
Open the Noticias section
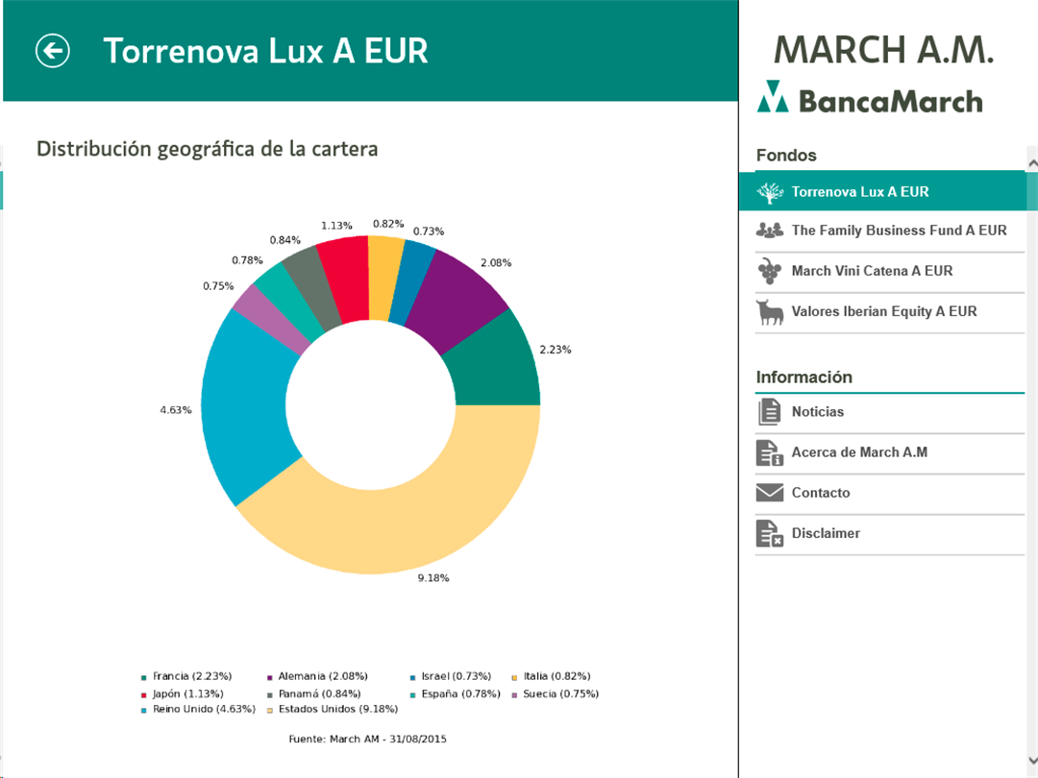[x=890, y=413]
